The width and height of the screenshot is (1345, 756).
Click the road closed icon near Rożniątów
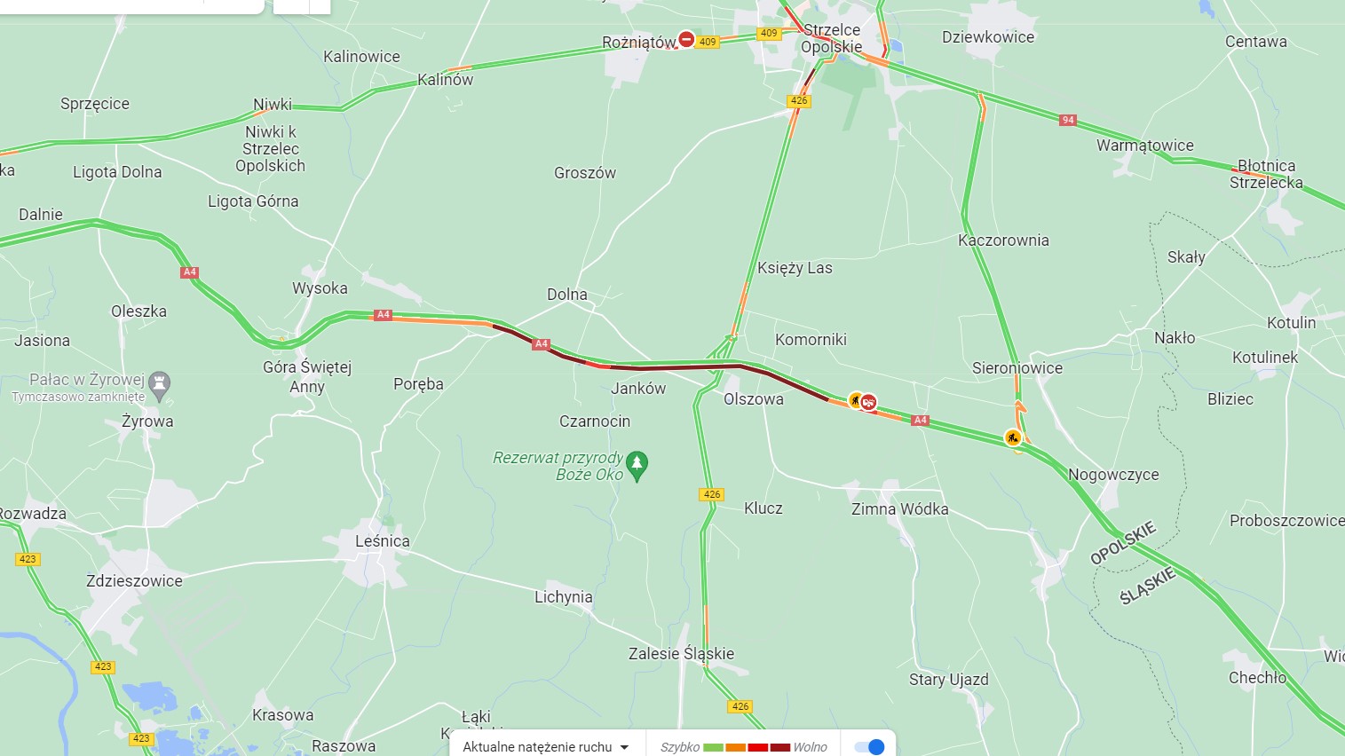pyautogui.click(x=686, y=39)
